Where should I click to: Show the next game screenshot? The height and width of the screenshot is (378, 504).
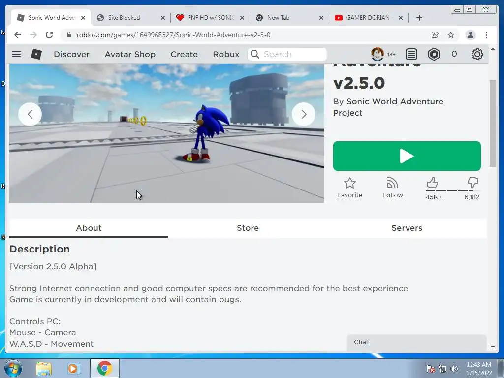[303, 114]
